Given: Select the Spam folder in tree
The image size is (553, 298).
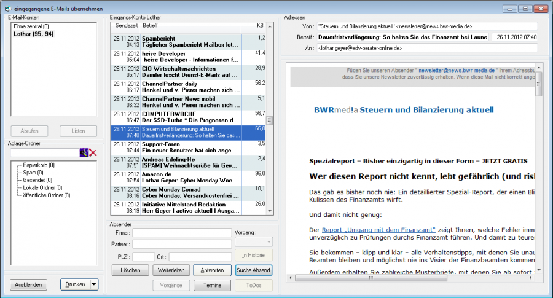Looking at the screenshot, I should click(34, 173).
